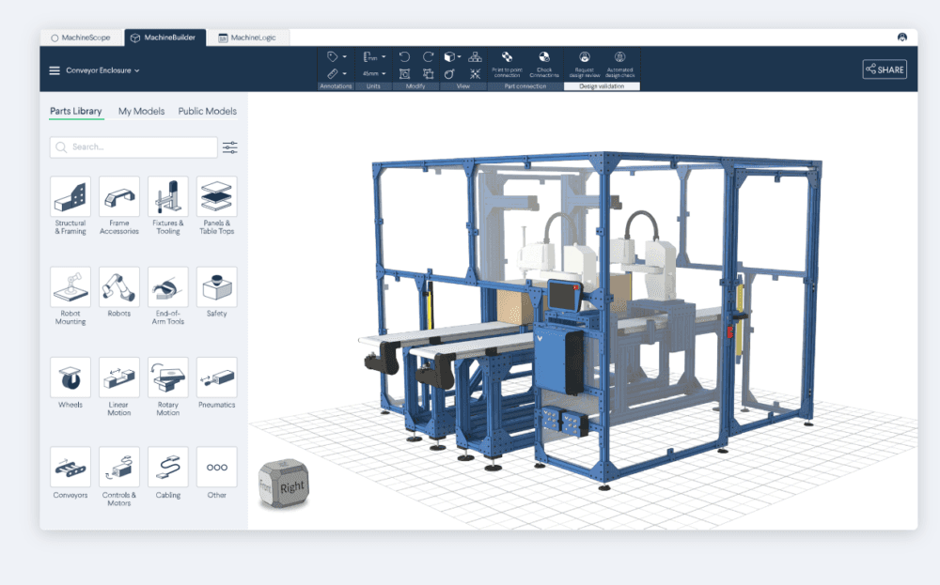The height and width of the screenshot is (585, 940).
Task: Click the duplicate-part icon in Modify
Action: coord(428,73)
